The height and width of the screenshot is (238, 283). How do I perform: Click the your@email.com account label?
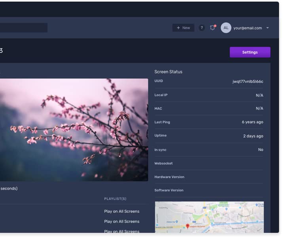(248, 28)
